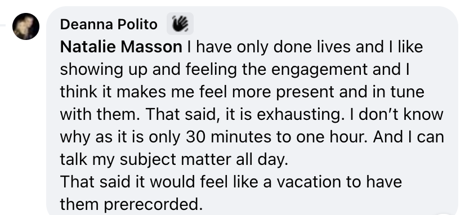The width and height of the screenshot is (474, 215).
Task: Click the word "present" in the comment
Action: click(x=305, y=92)
